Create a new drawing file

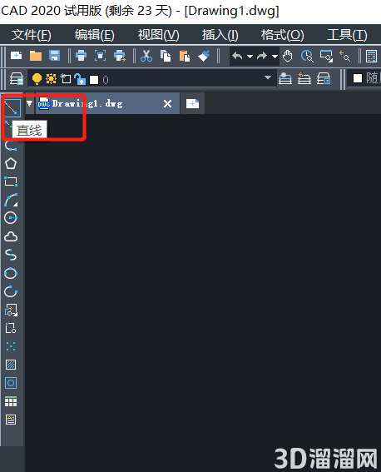coord(17,56)
